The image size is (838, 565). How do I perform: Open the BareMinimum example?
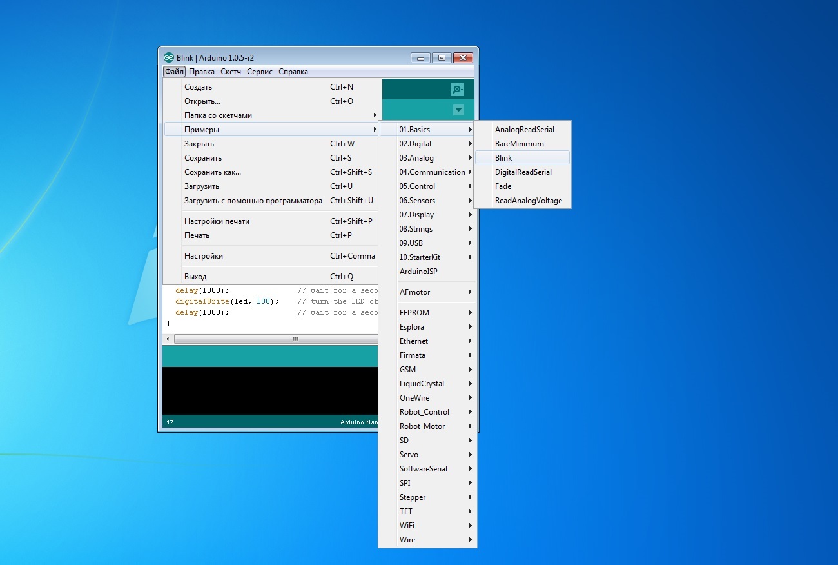coord(522,144)
